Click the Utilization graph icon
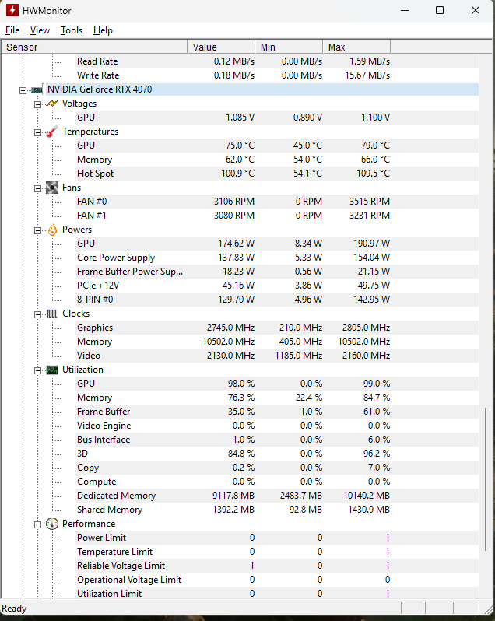 [x=52, y=370]
